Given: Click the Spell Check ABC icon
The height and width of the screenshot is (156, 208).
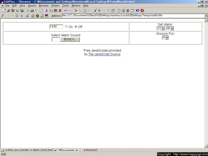Looking at the screenshot, I should pyautogui.click(x=36, y=10).
